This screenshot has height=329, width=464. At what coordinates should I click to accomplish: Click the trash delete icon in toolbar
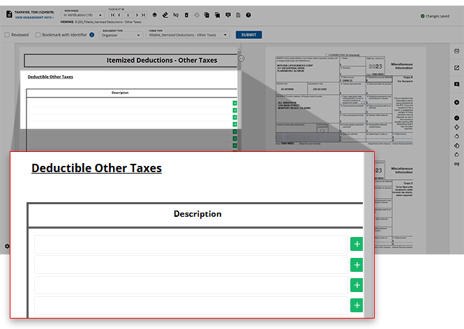pos(186,15)
